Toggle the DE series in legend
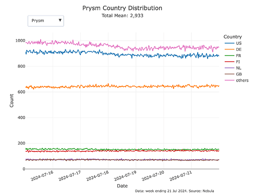The image size is (255, 195). (x=233, y=49)
